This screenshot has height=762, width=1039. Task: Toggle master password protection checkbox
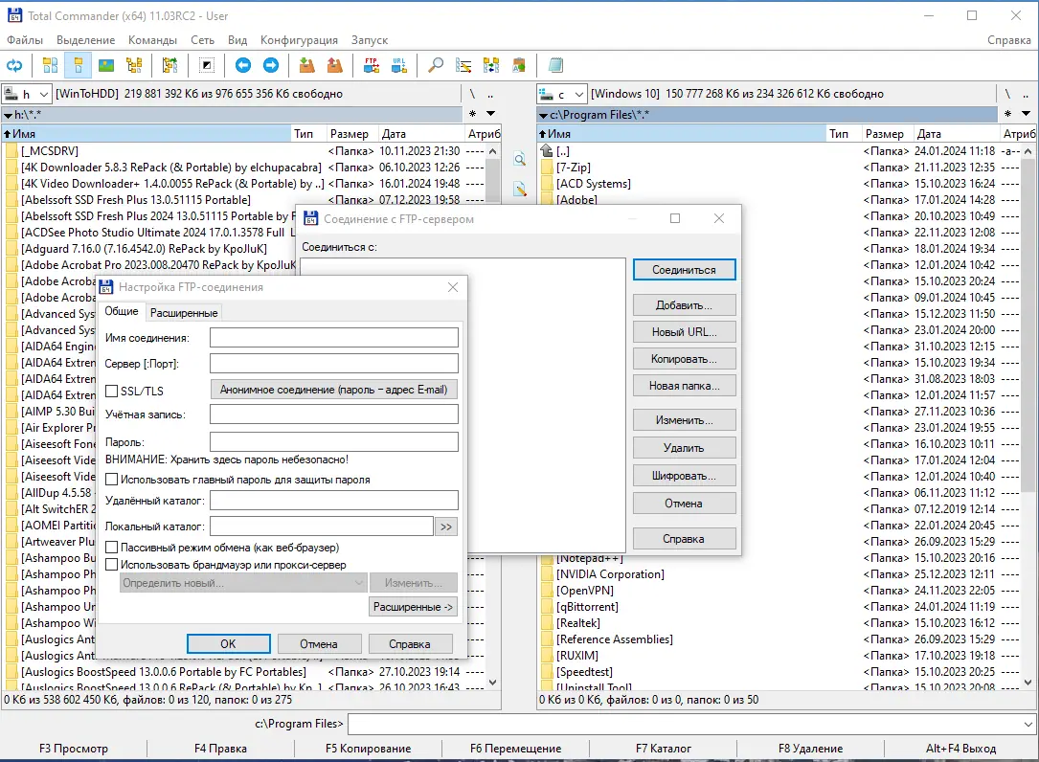[x=111, y=479]
